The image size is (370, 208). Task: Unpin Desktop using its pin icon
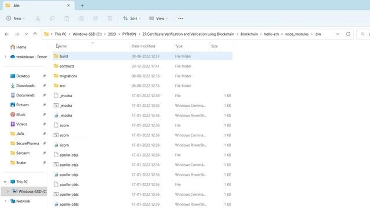(45, 76)
